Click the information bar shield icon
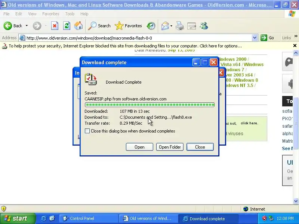299x224 pixels. tap(4, 46)
